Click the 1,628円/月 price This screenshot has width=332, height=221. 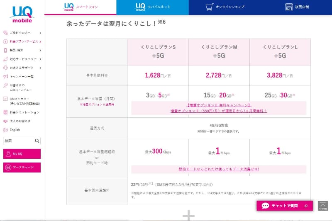pos(158,75)
